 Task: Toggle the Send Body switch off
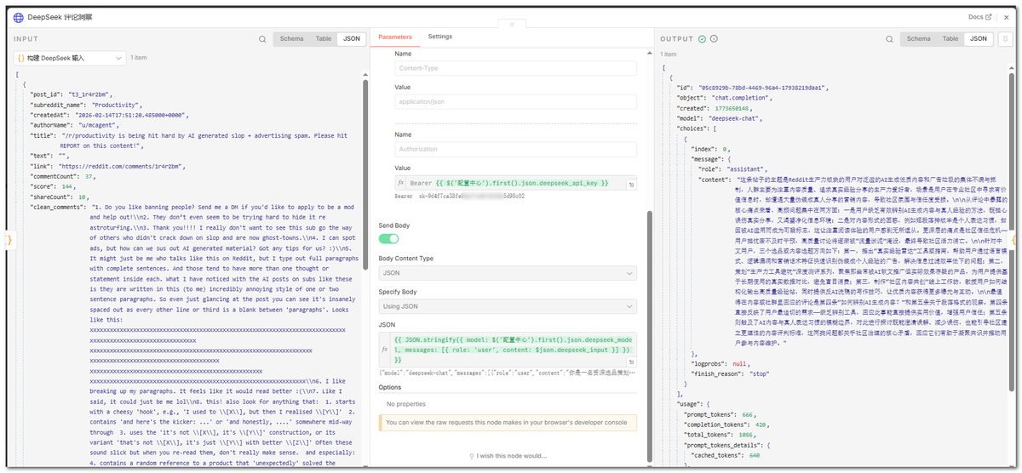(x=388, y=240)
